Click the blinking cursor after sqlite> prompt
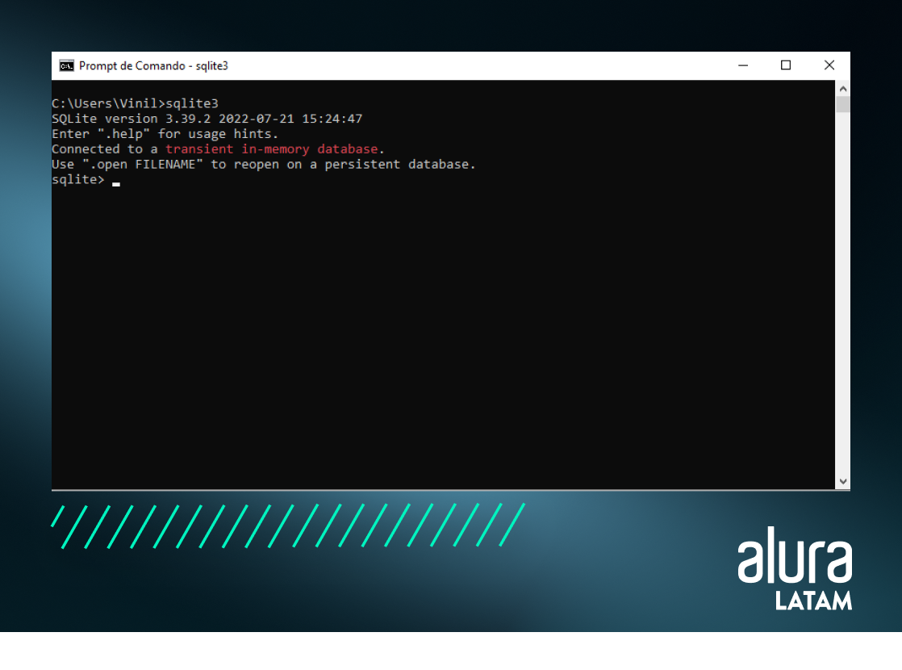 point(116,183)
